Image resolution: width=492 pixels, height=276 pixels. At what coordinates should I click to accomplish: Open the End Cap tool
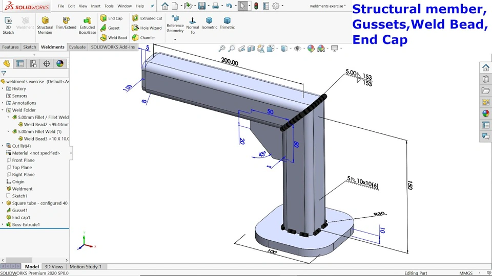[x=111, y=18]
